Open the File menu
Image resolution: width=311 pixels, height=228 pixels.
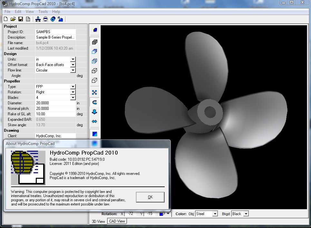pos(7,12)
